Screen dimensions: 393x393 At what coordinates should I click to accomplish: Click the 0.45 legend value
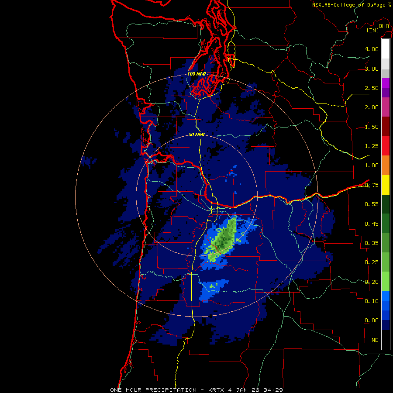(372, 224)
